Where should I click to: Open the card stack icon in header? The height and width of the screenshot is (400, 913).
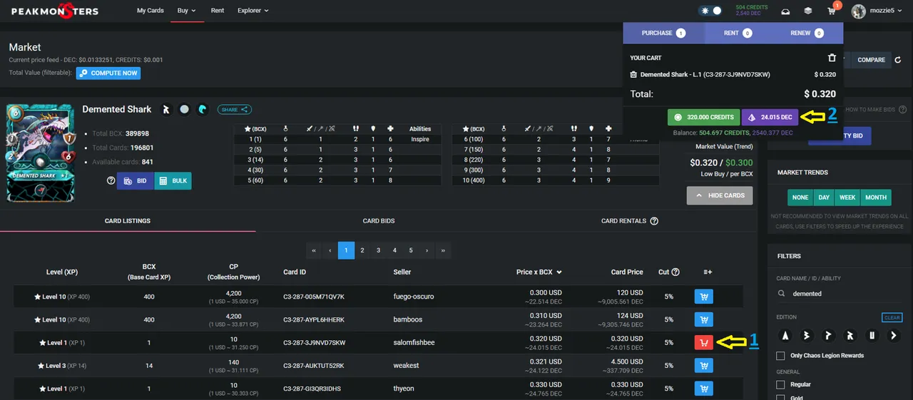pyautogui.click(x=808, y=11)
